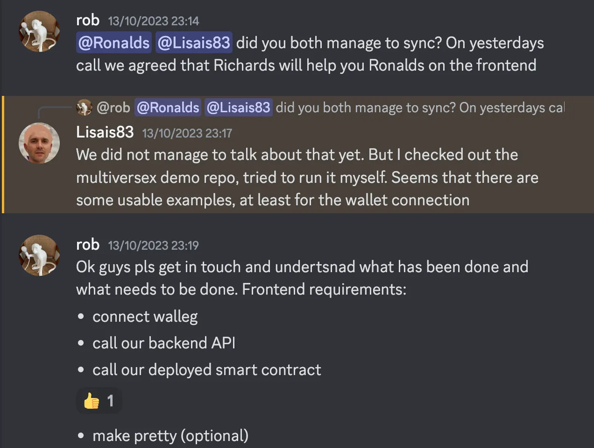Click the username rob above the first message

click(88, 20)
